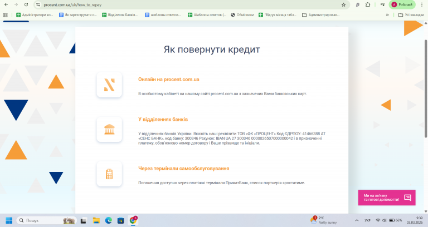Open the Обмінники bookmark

pyautogui.click(x=242, y=15)
